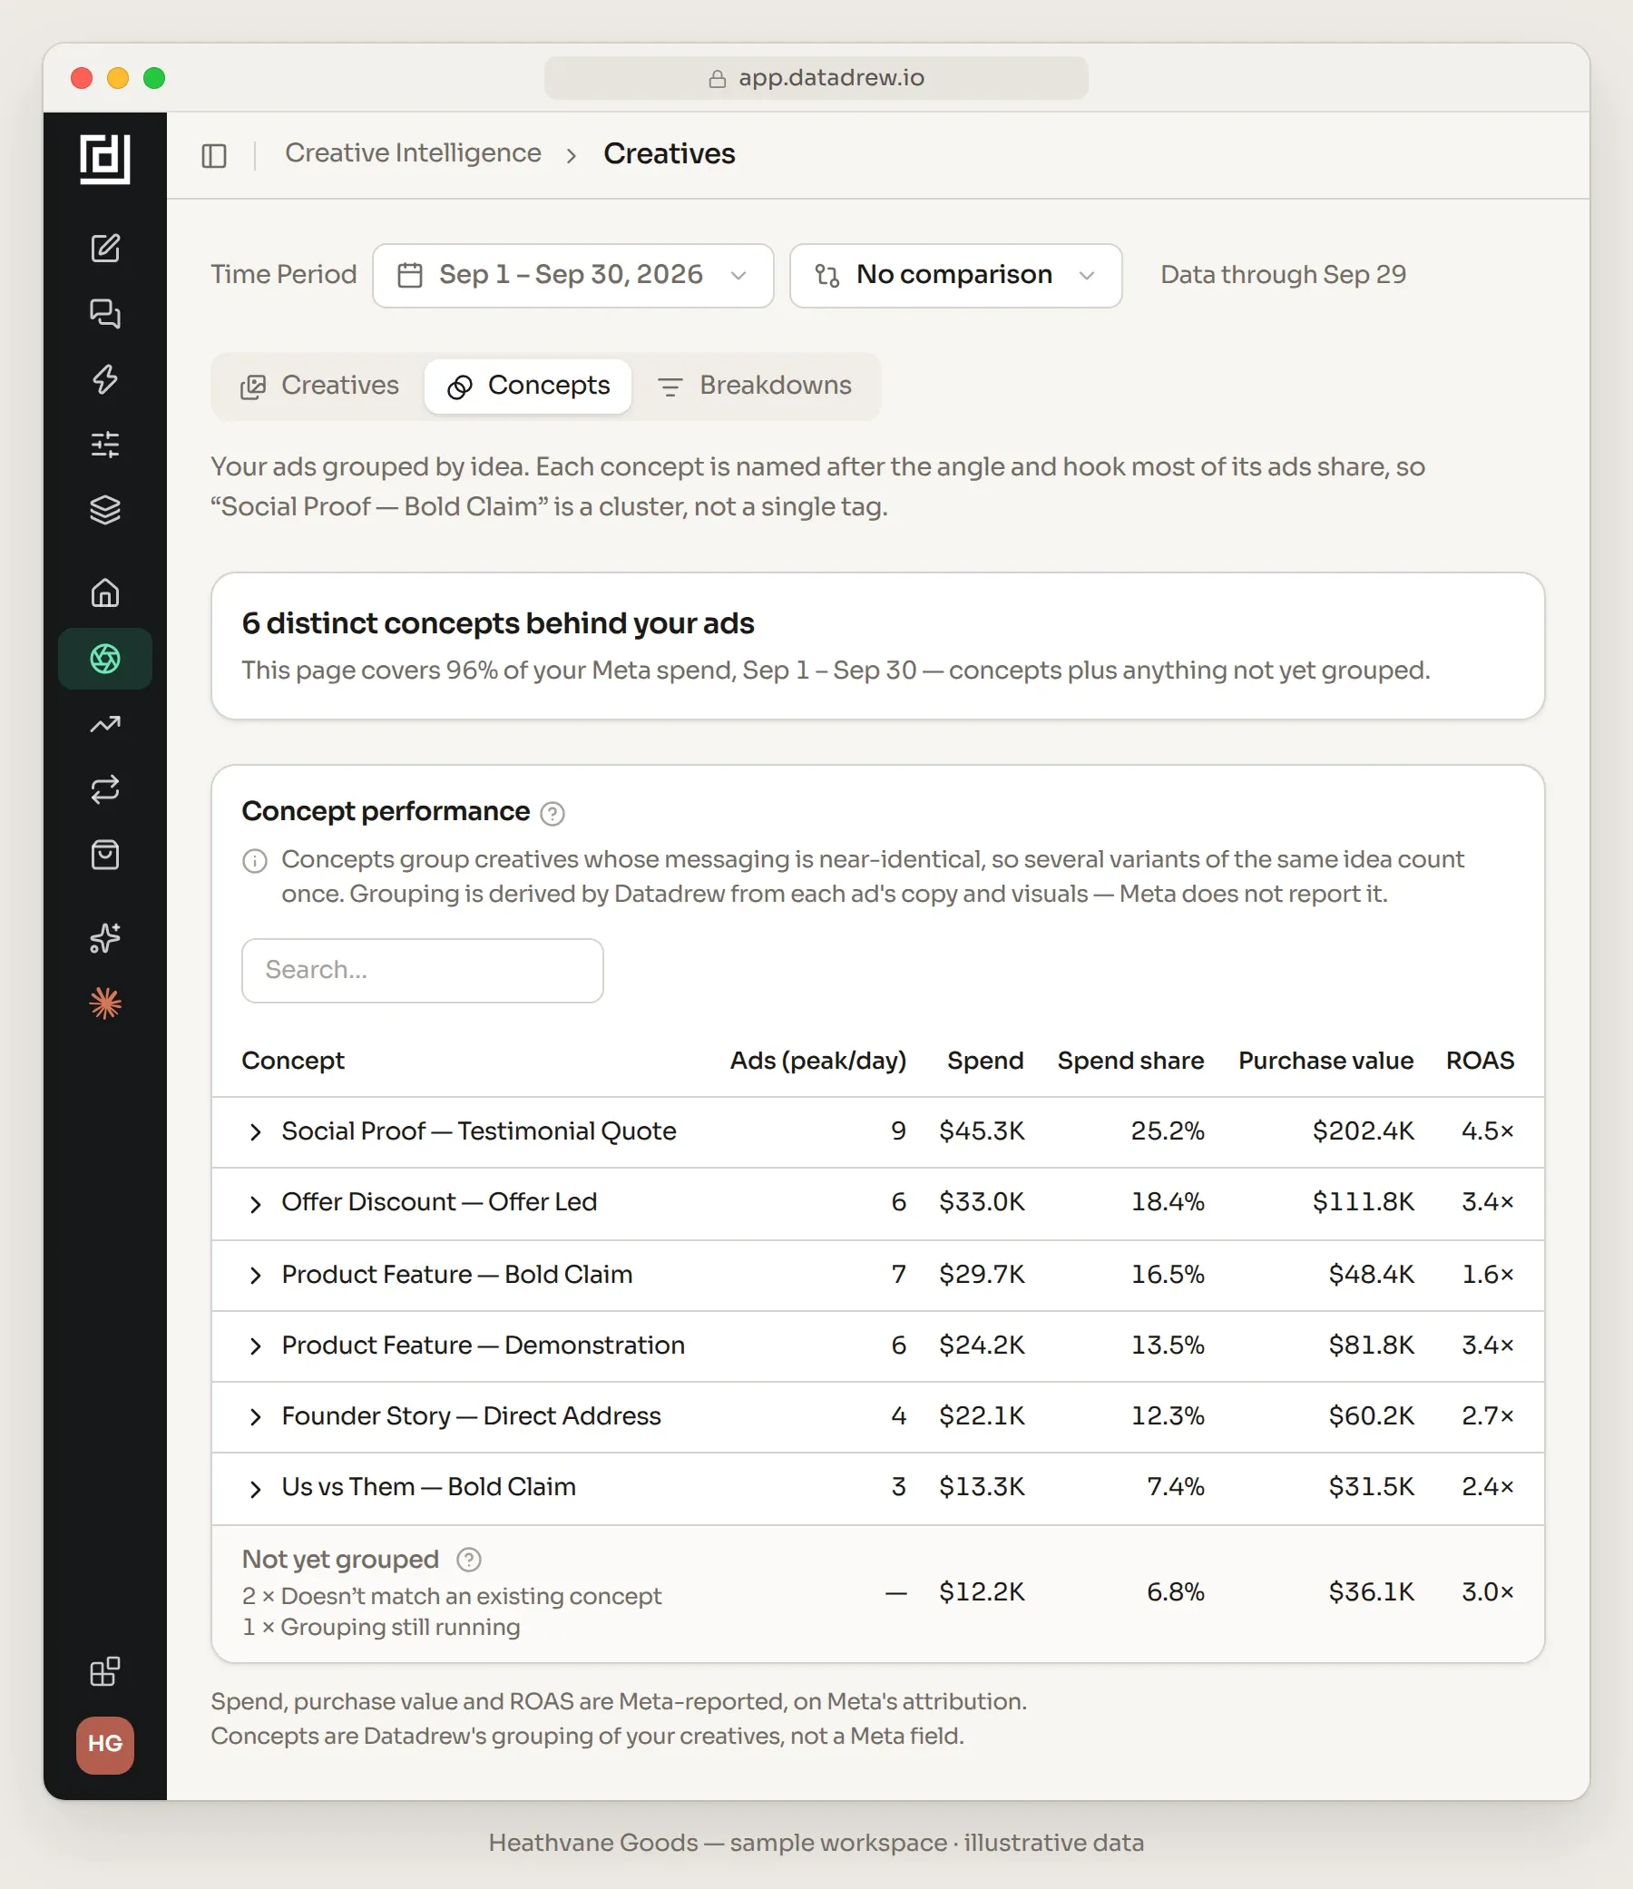Expand the Founder Story — Direct Address row
Screen dimensions: 1633x1889
[x=255, y=1417]
